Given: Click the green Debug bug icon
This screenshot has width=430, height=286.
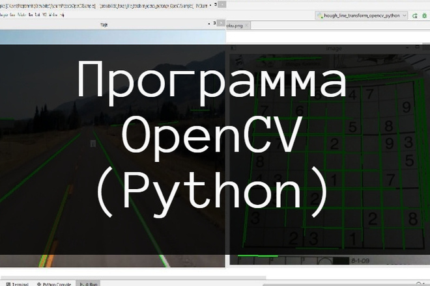Looking at the screenshot, I should point(425,16).
